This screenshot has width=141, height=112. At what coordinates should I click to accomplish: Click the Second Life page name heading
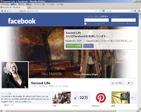(41, 83)
